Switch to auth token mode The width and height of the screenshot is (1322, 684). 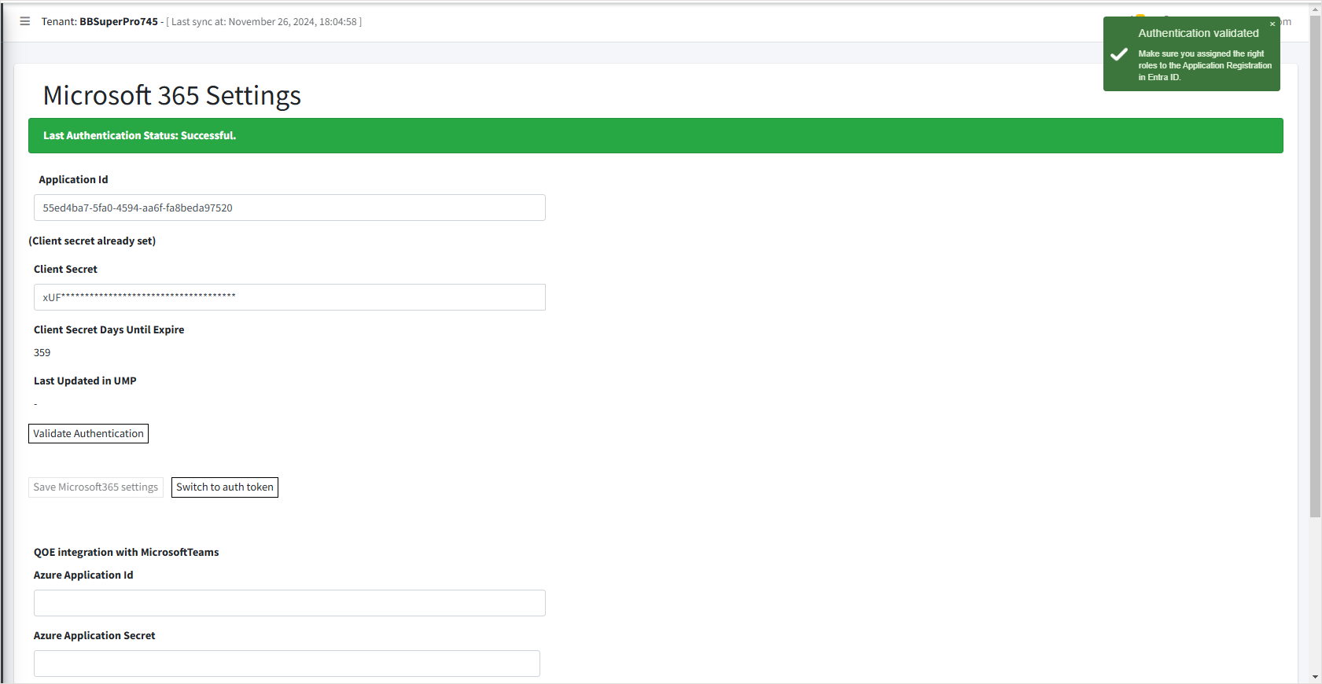[225, 487]
